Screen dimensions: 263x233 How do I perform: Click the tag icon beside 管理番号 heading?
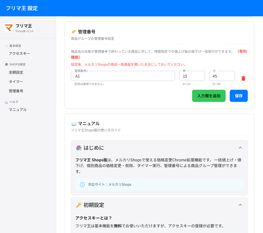(x=74, y=32)
